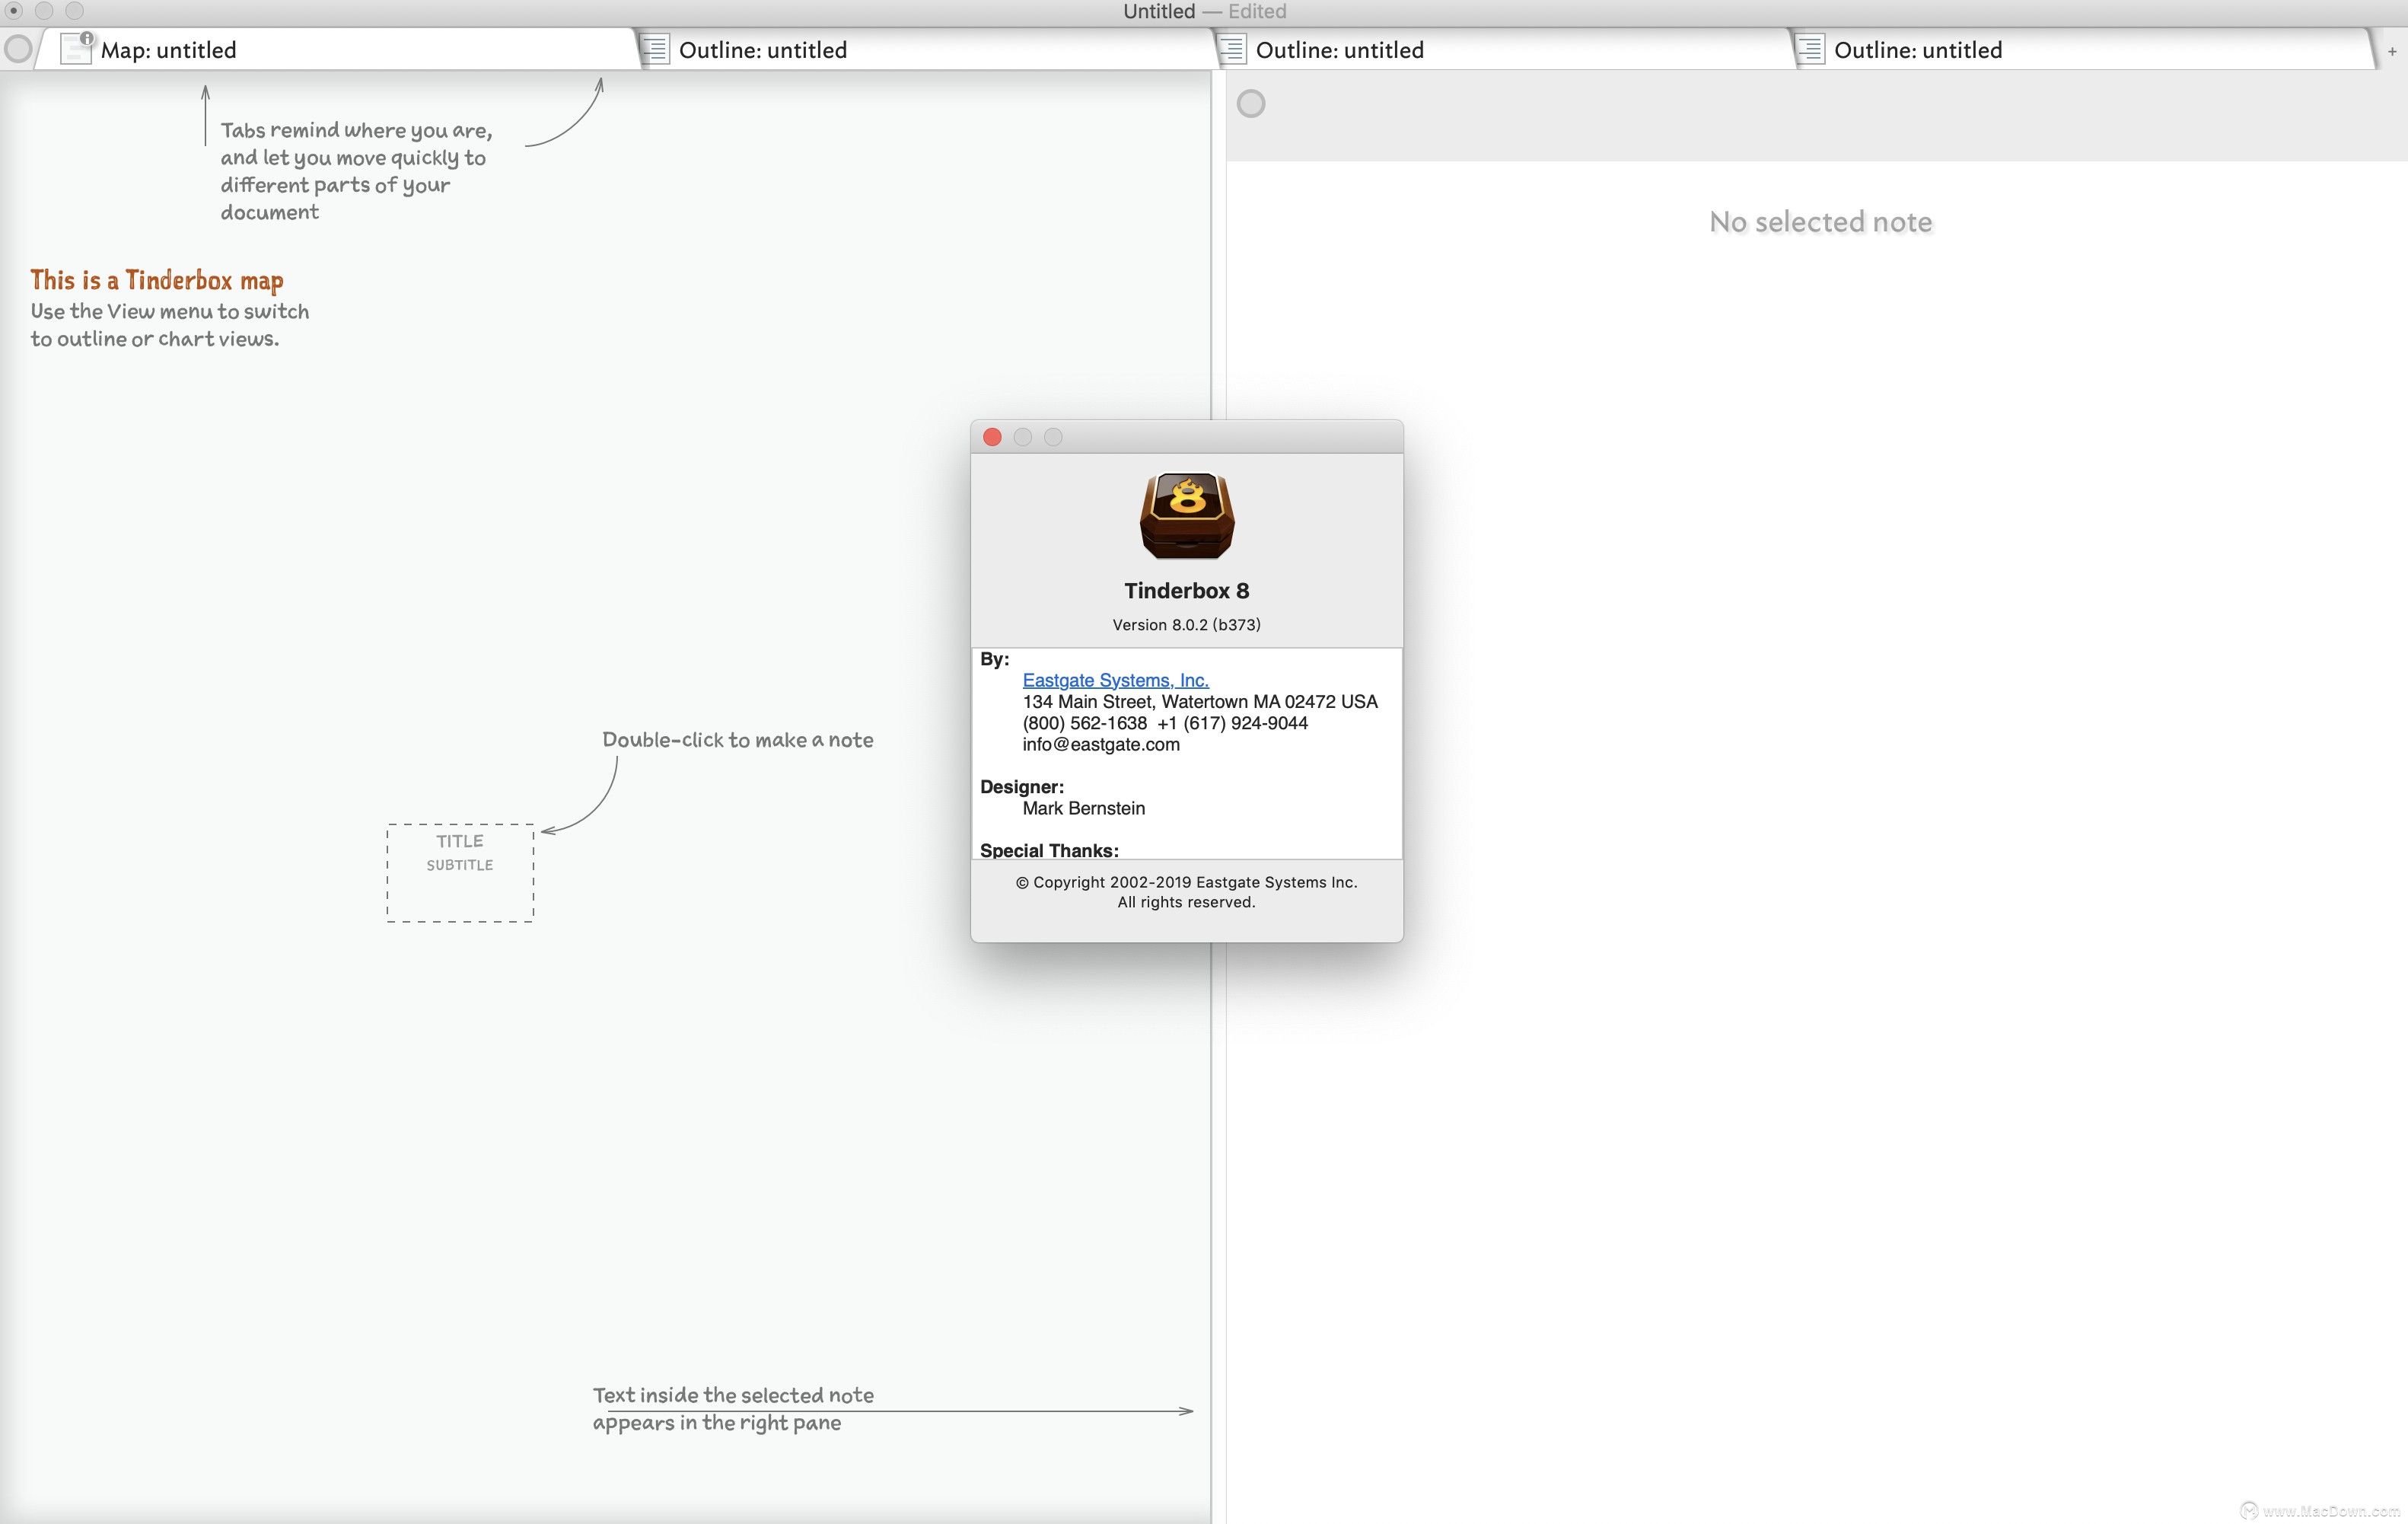The height and width of the screenshot is (1524, 2408).
Task: Click the Version 8.0.2 (b373) label
Action: [1186, 625]
